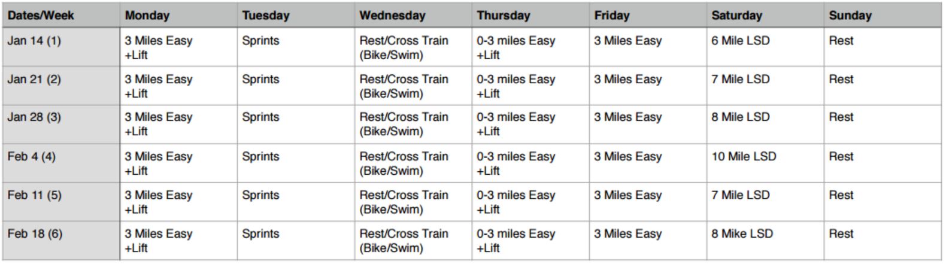Select Tuesday Sprints cell for Jan 21

point(296,86)
